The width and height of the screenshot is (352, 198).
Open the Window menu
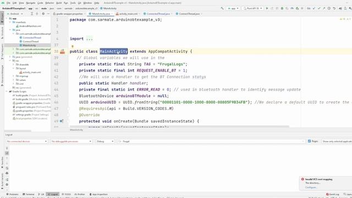click(x=87, y=3)
